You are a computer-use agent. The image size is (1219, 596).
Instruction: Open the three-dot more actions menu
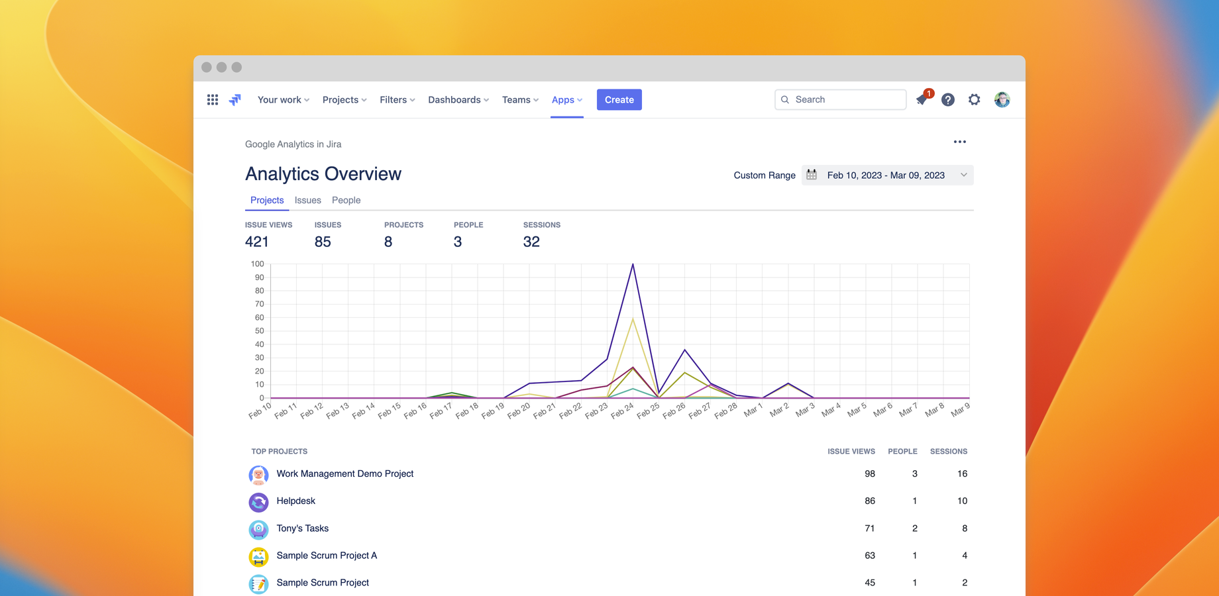click(x=960, y=142)
